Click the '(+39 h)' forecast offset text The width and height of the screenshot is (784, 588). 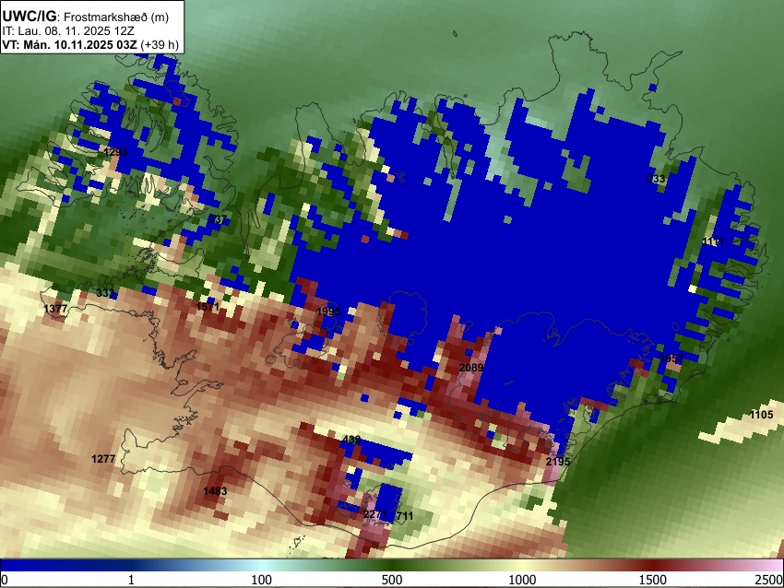tap(160, 44)
